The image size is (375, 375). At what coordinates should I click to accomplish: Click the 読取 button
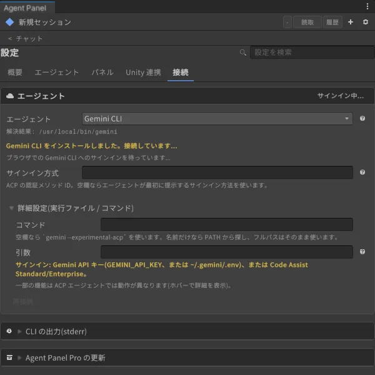(x=307, y=23)
